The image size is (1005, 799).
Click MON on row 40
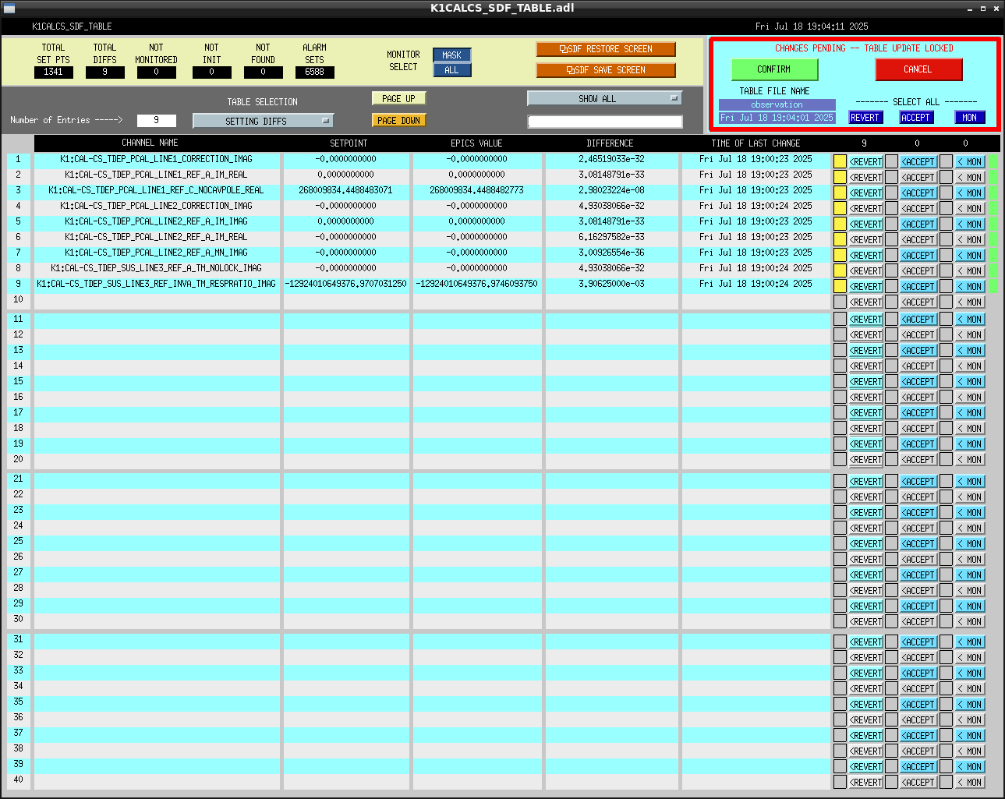click(x=970, y=782)
